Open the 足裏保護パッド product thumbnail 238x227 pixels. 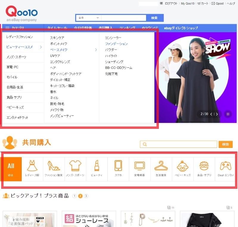coord(30,219)
